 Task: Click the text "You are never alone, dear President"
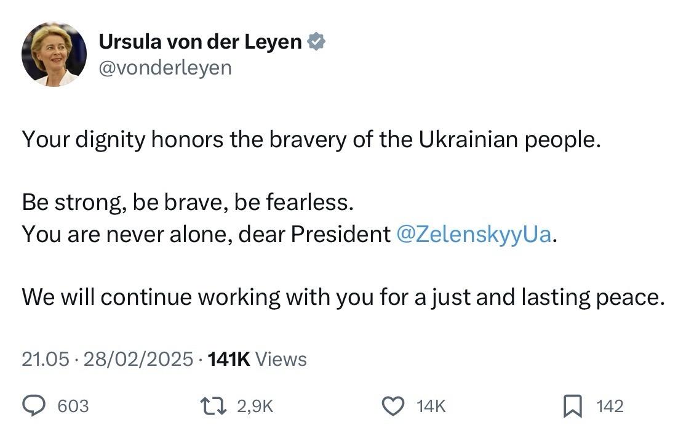[x=206, y=235]
